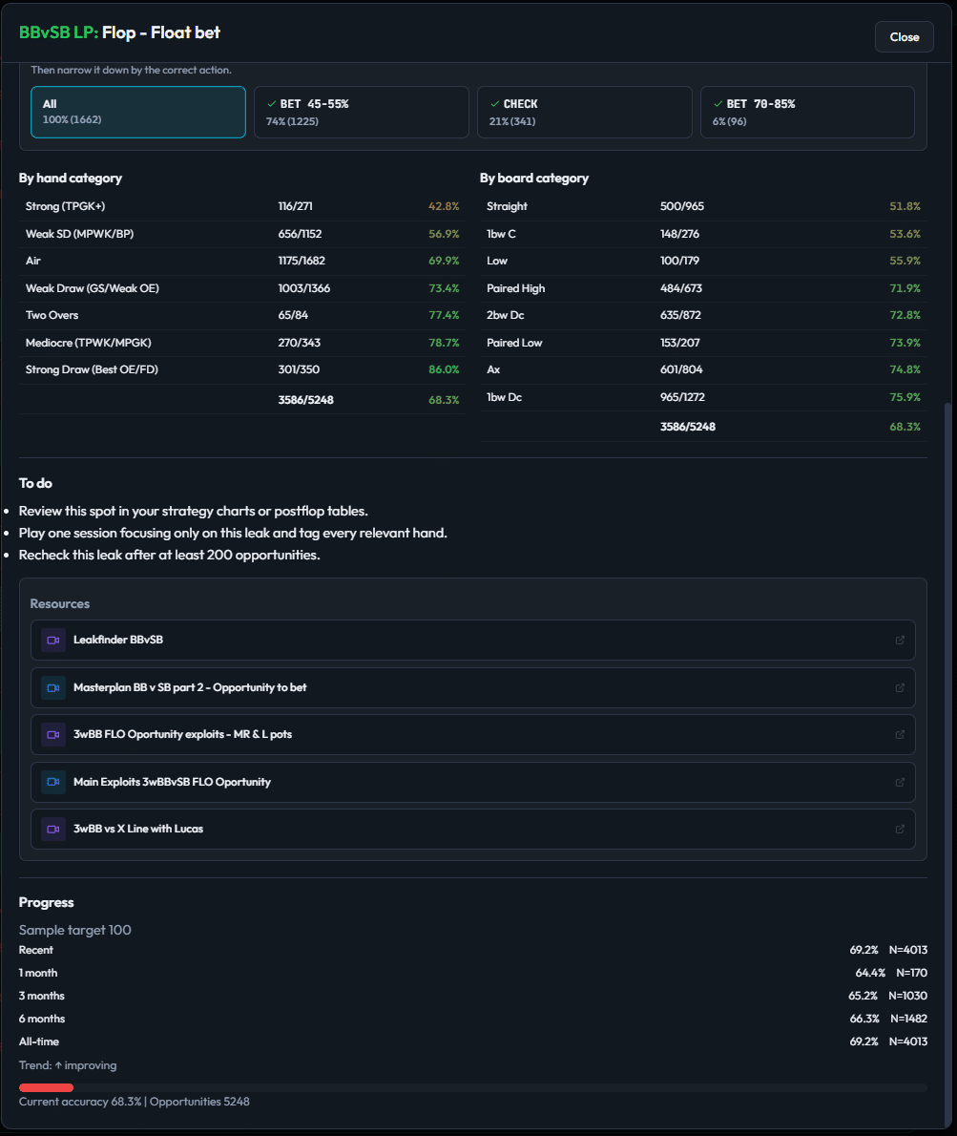The height and width of the screenshot is (1136, 957).
Task: Filter by CHECK action
Action: tap(584, 113)
